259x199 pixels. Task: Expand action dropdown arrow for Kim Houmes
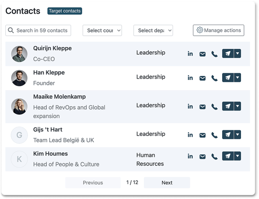tap(237, 156)
